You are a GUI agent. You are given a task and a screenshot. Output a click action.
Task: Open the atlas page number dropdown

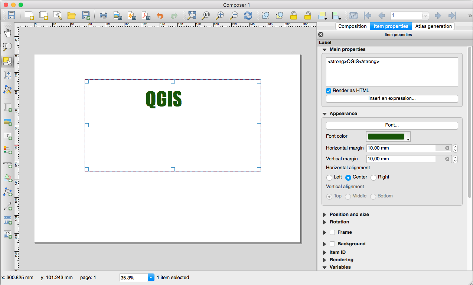(x=425, y=16)
